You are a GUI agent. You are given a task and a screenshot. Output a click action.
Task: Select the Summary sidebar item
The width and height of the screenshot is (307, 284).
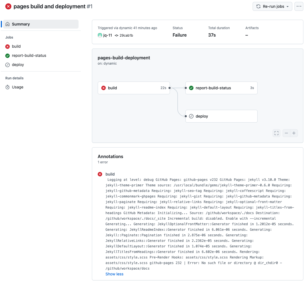(x=40, y=24)
